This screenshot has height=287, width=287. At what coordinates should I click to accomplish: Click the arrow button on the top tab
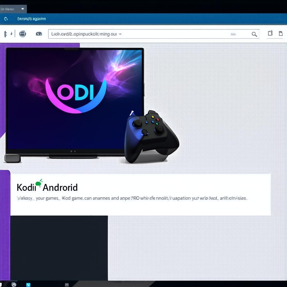coord(23,9)
